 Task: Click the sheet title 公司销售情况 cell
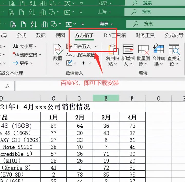[73, 107]
